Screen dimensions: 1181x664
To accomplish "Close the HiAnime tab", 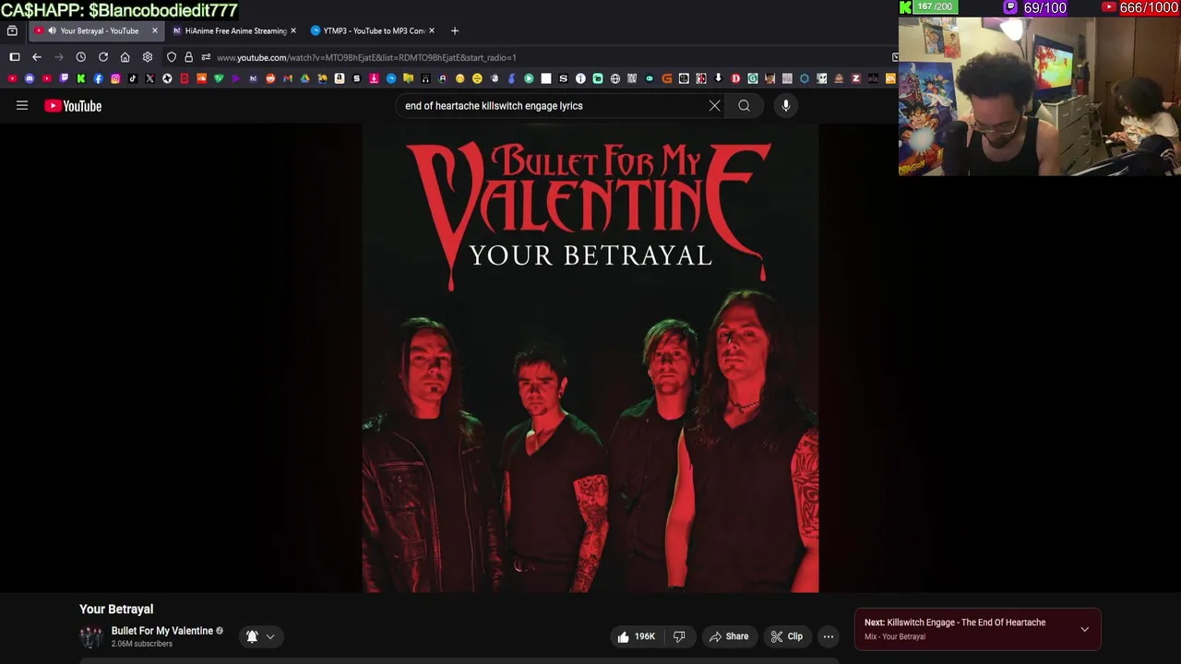I will [x=292, y=30].
